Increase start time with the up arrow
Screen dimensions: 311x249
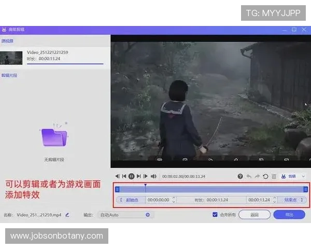pos(174,198)
